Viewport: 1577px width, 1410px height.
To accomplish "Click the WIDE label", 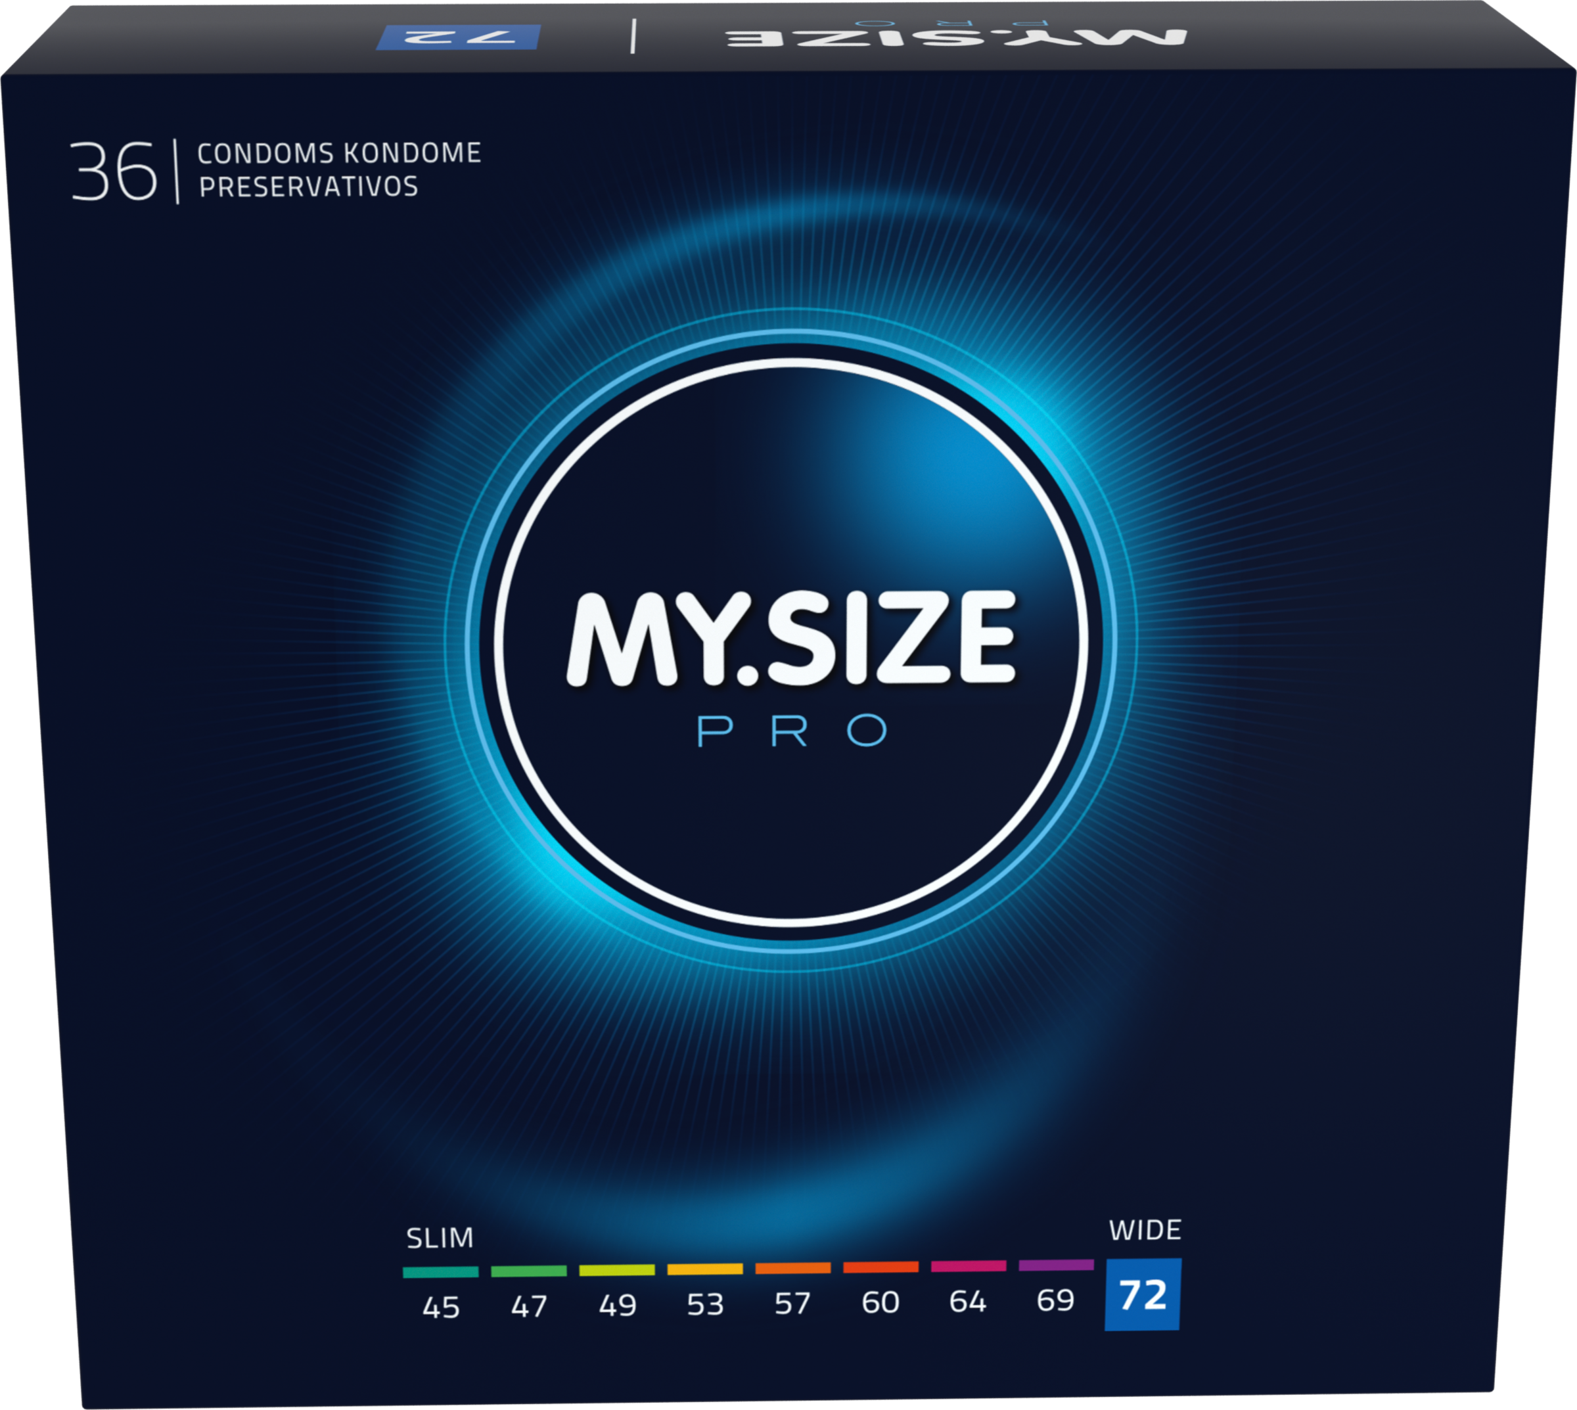I will 1145,1230.
